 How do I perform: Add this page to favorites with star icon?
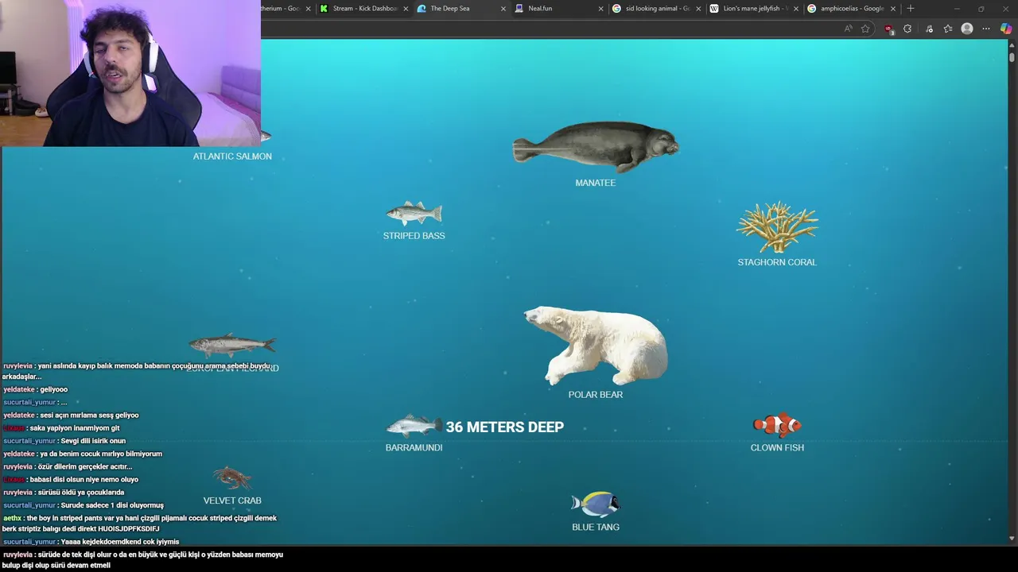tap(865, 29)
